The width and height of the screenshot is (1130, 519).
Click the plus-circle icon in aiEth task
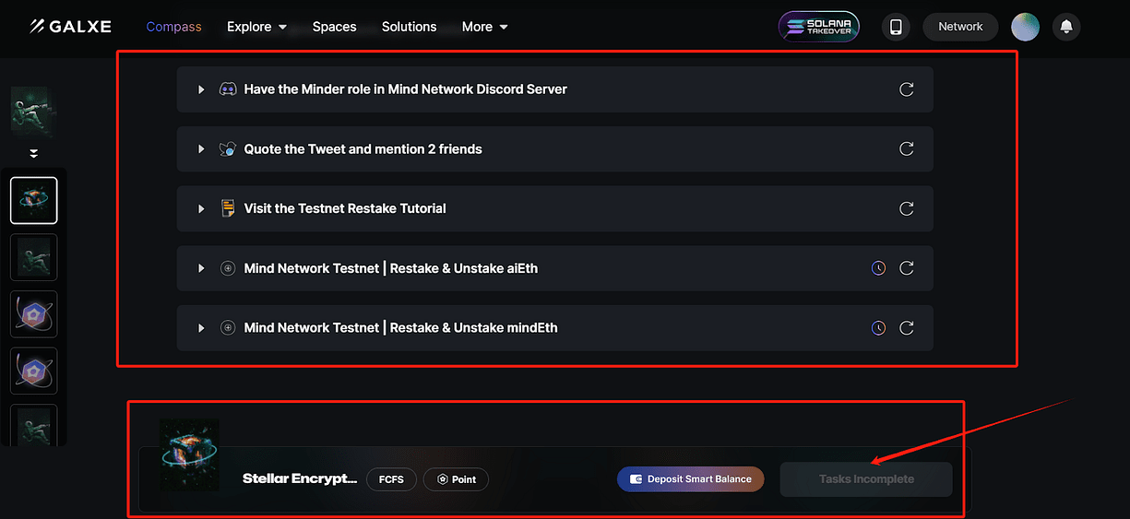(x=228, y=268)
